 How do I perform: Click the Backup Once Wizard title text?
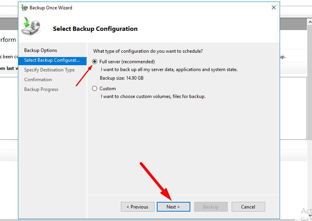coord(51,8)
